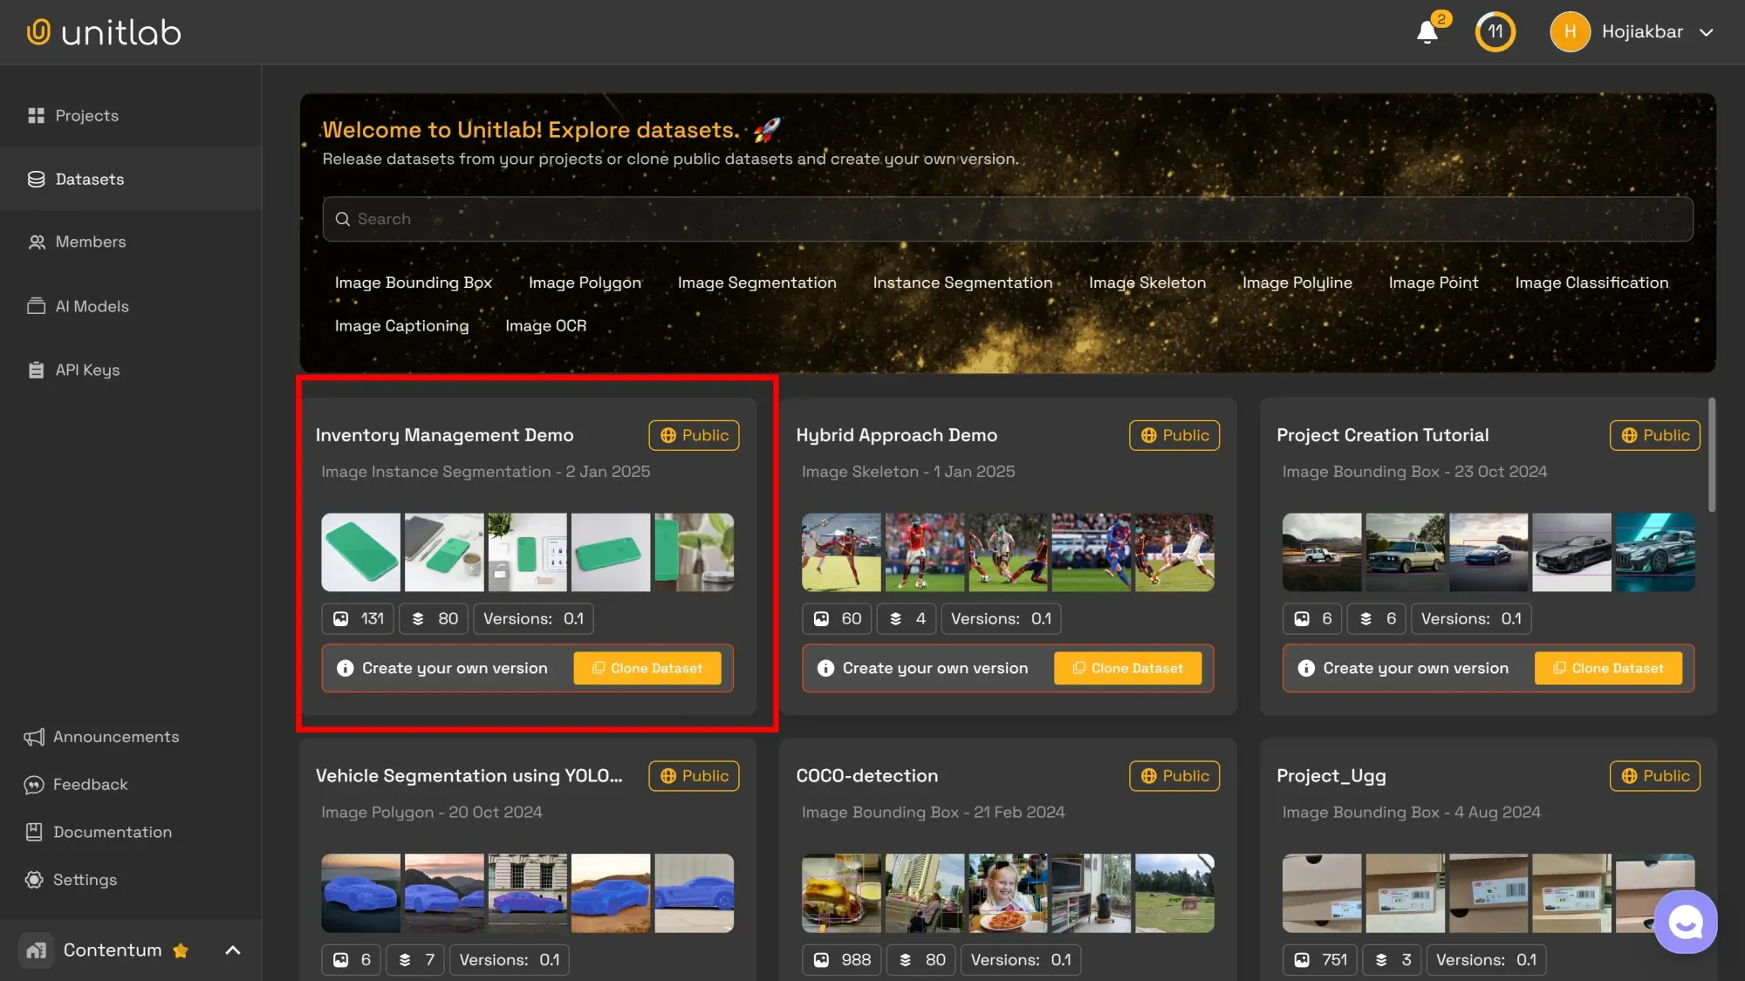Click the unitlab logo
1745x981 pixels.
coord(104,32)
